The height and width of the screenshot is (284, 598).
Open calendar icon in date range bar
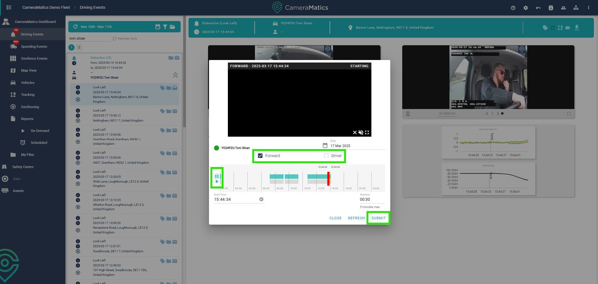(x=158, y=27)
